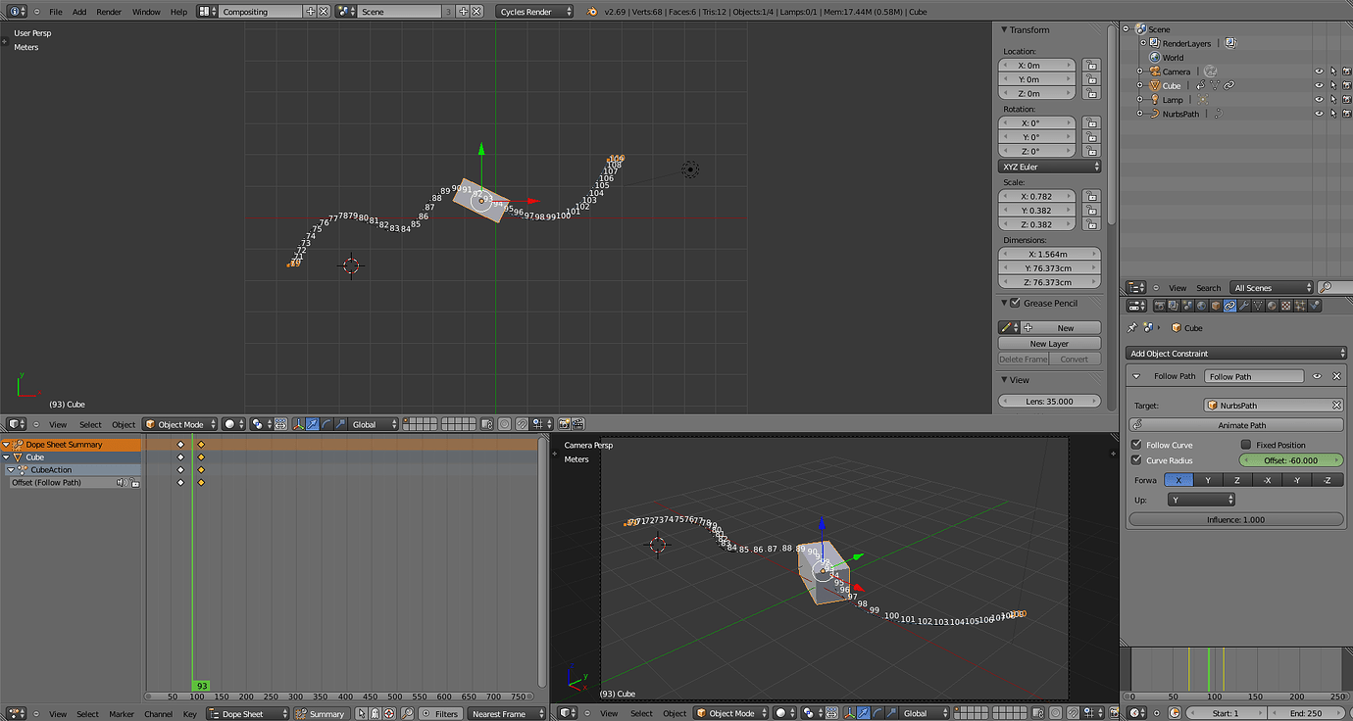Mute the Offset (Follow Path) channel speaker icon
This screenshot has width=1353, height=721.
[x=122, y=483]
